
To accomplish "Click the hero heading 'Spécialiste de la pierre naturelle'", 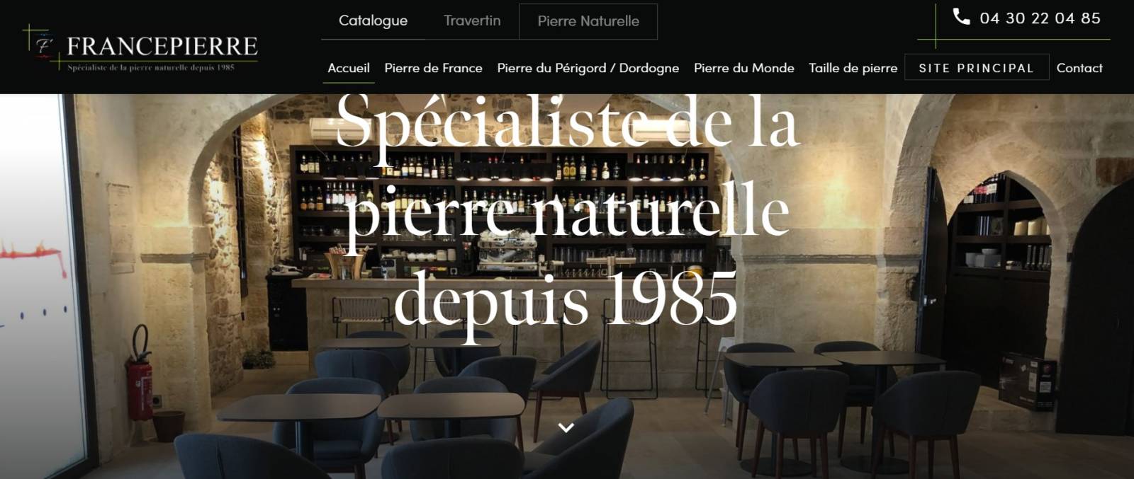I will point(568,166).
